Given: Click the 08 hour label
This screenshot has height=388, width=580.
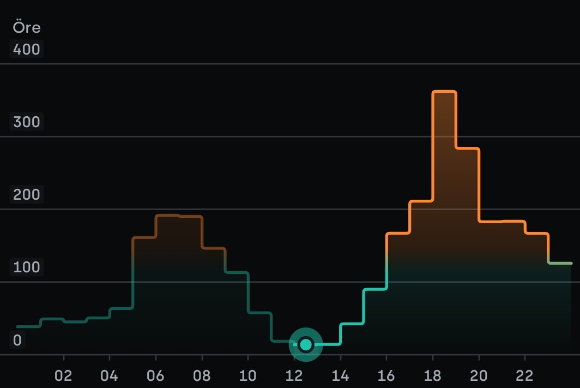Looking at the screenshot, I should click(202, 376).
